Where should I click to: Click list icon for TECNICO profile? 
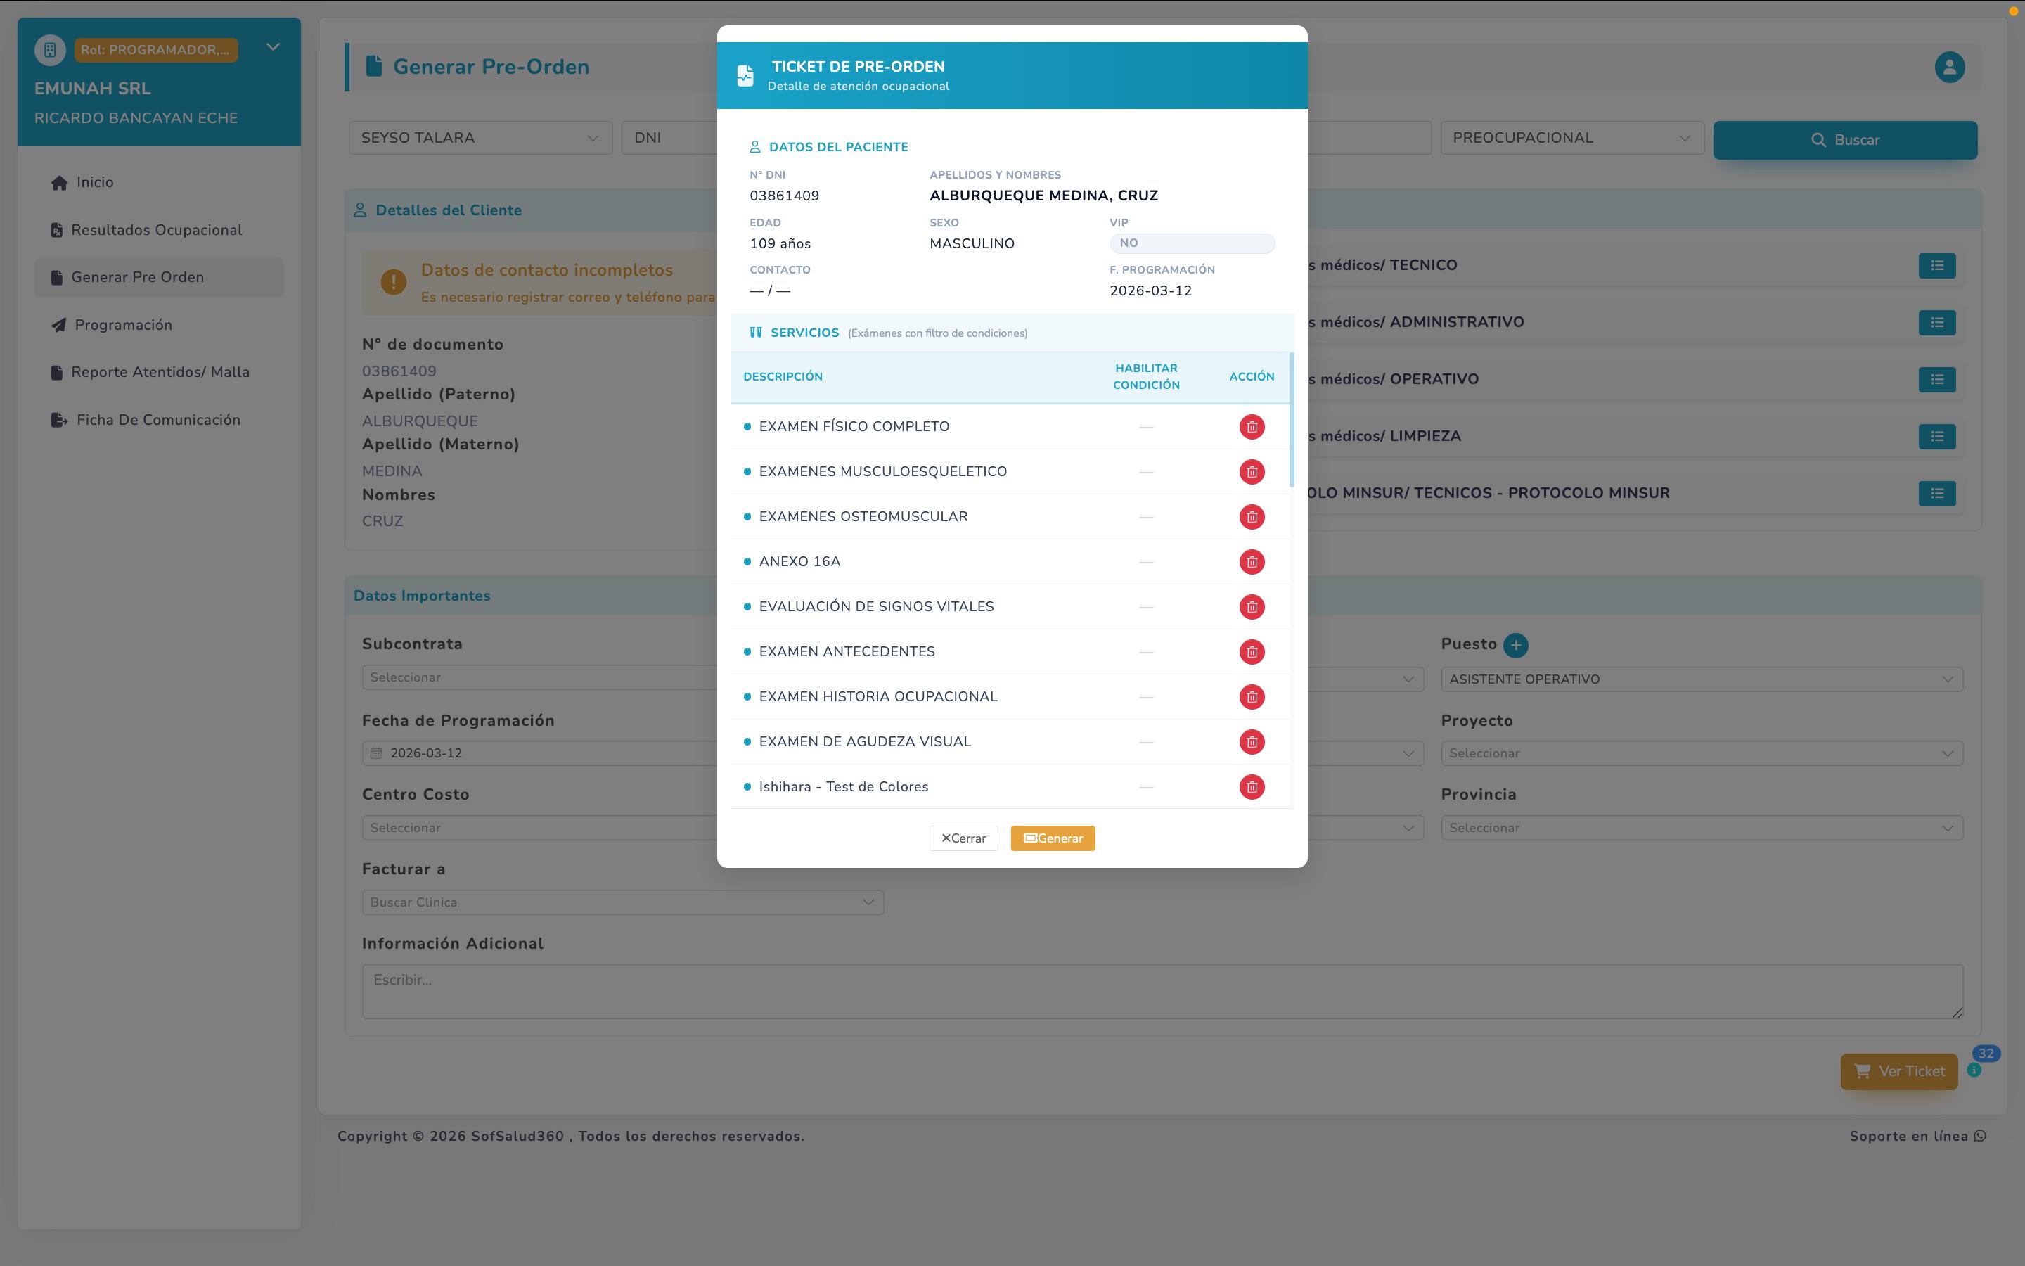[1936, 265]
